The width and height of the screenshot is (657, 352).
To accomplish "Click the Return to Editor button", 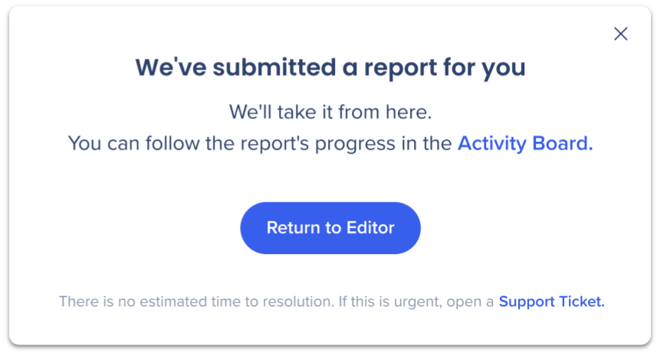I will tap(330, 228).
